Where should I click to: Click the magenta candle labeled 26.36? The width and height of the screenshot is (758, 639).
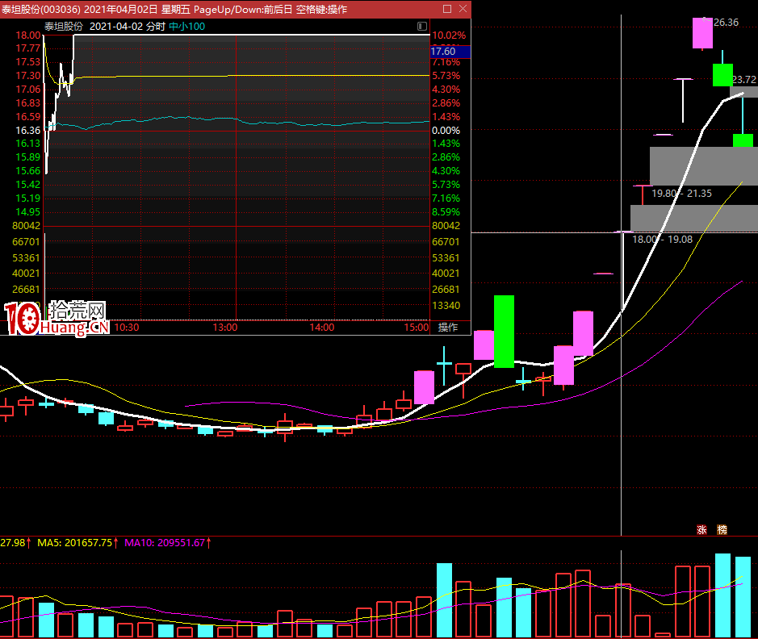point(702,33)
